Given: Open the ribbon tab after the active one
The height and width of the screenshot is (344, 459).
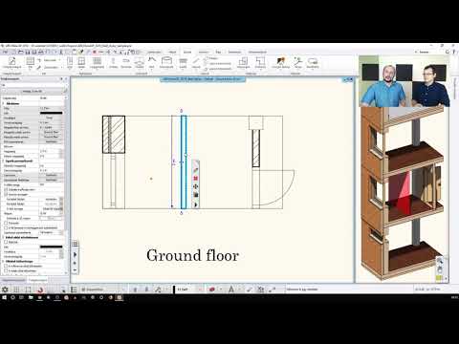Looking at the screenshot, I should [x=204, y=52].
